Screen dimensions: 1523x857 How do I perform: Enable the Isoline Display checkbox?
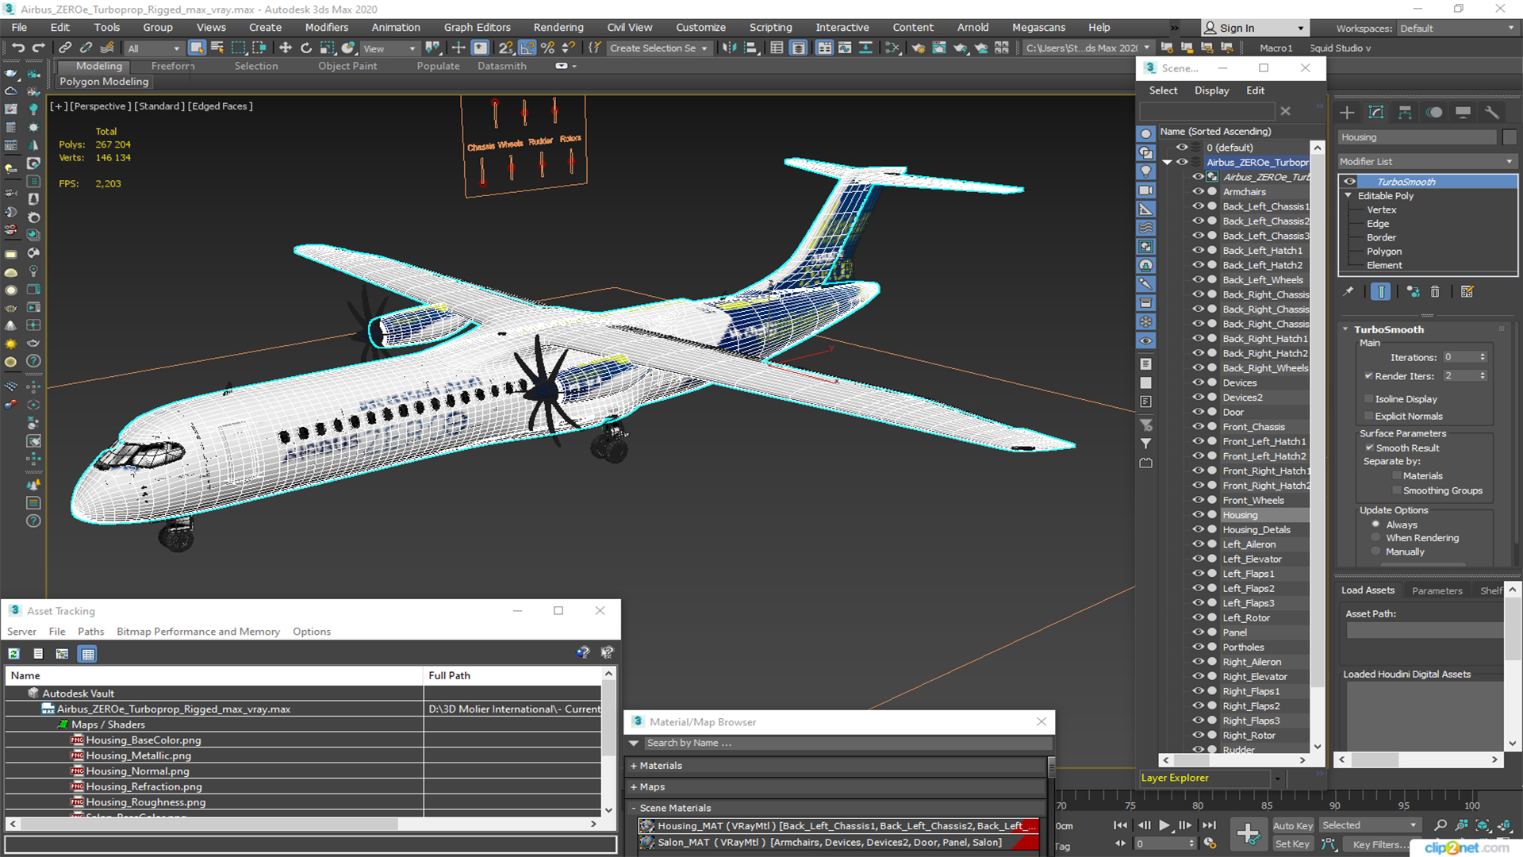click(1368, 399)
